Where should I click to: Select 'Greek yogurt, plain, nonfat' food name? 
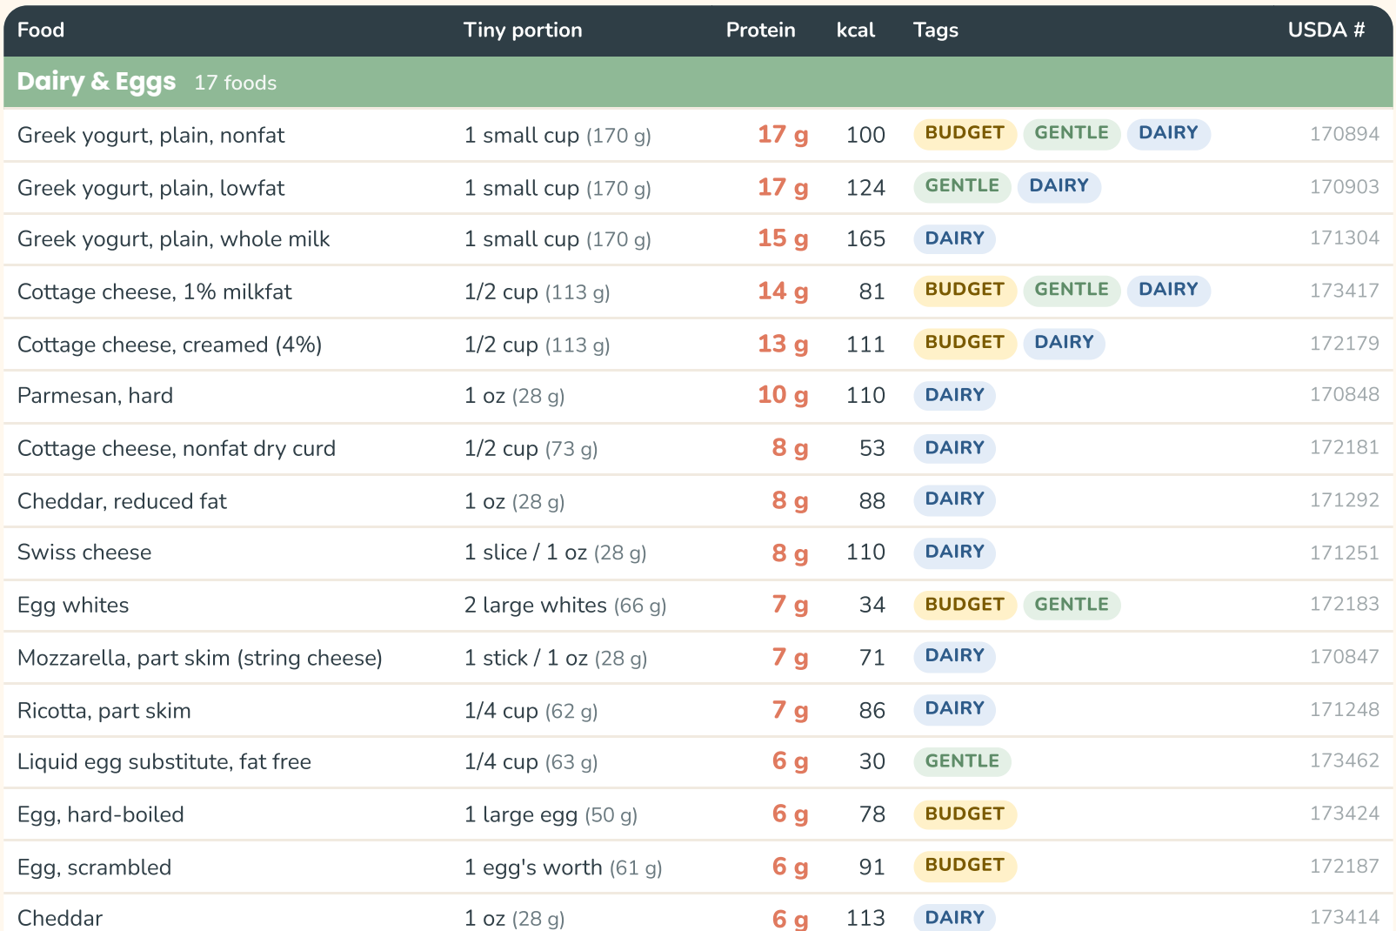point(151,135)
